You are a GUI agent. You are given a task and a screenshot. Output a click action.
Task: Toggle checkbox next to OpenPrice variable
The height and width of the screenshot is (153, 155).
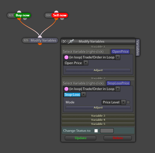click(x=132, y=52)
